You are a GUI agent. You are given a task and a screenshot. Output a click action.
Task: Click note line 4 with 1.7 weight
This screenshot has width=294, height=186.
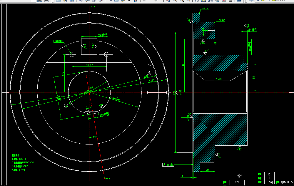coord(19,170)
